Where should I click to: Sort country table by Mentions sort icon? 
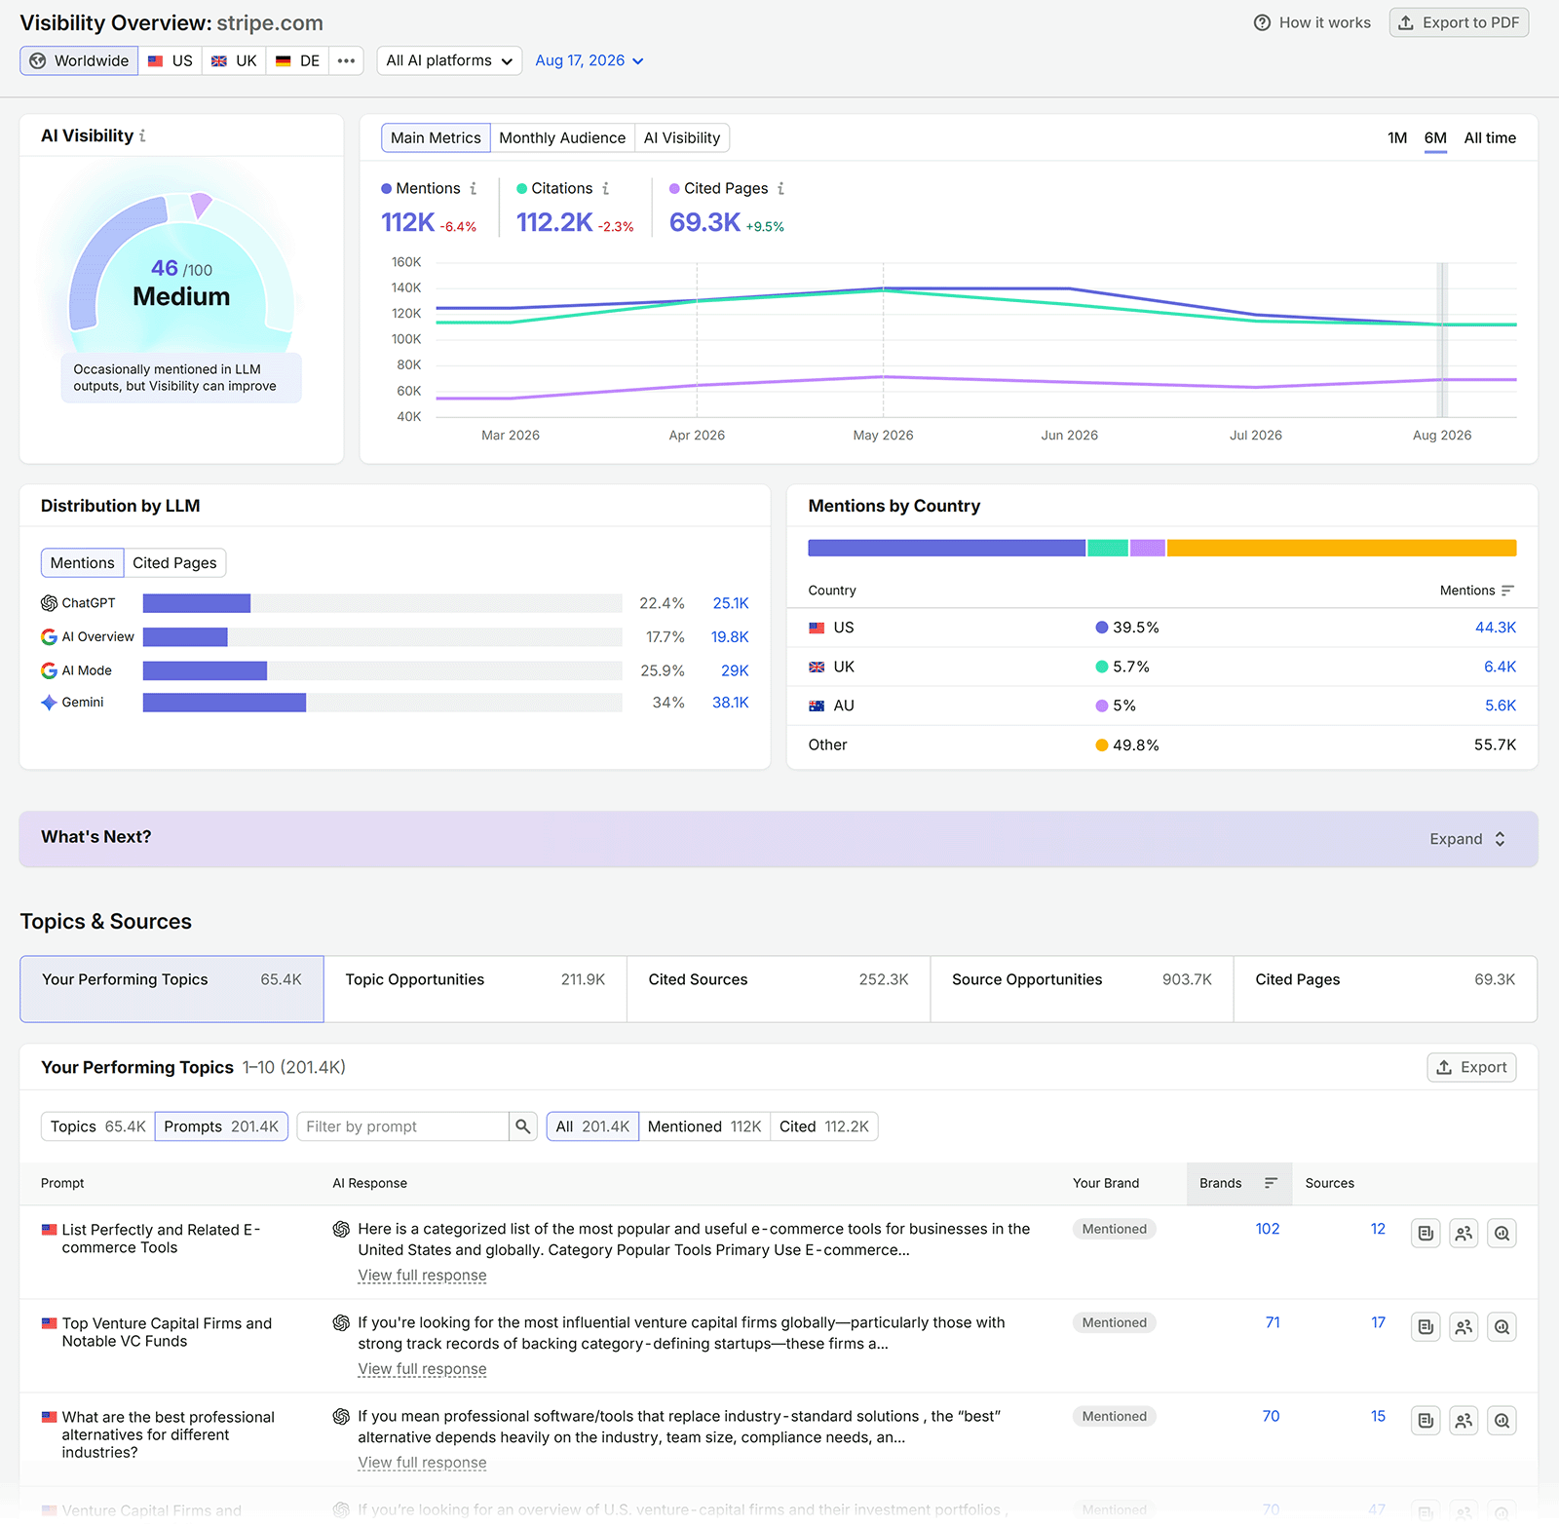click(1507, 591)
